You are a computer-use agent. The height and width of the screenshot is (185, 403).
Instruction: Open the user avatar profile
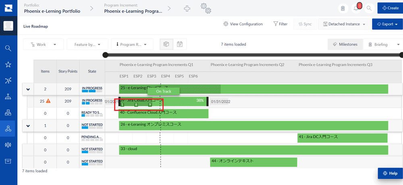click(8, 26)
